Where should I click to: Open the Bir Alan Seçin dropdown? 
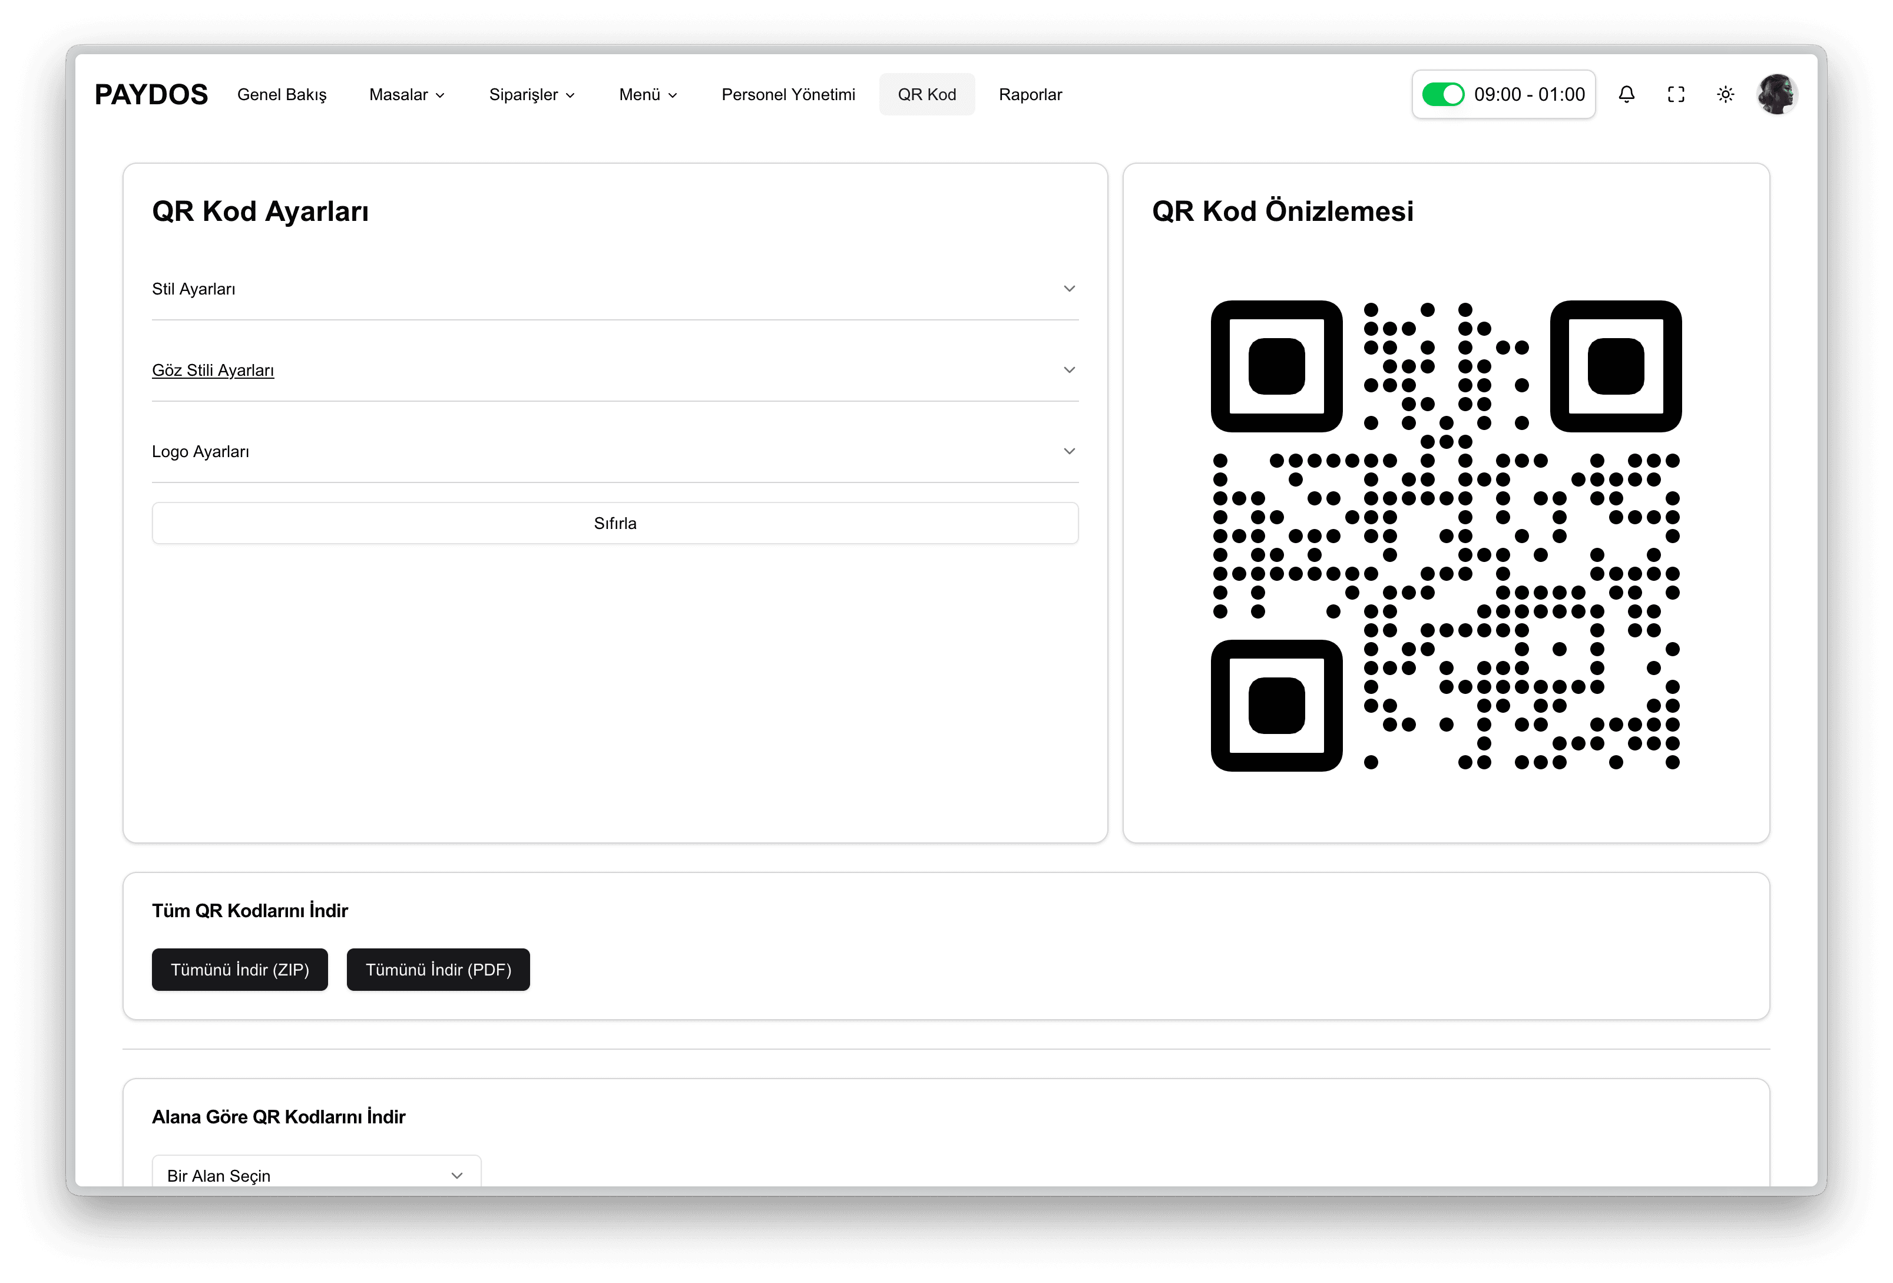316,1175
